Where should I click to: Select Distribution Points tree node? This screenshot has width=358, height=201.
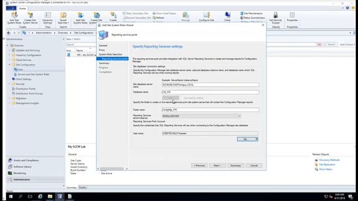click(26, 89)
